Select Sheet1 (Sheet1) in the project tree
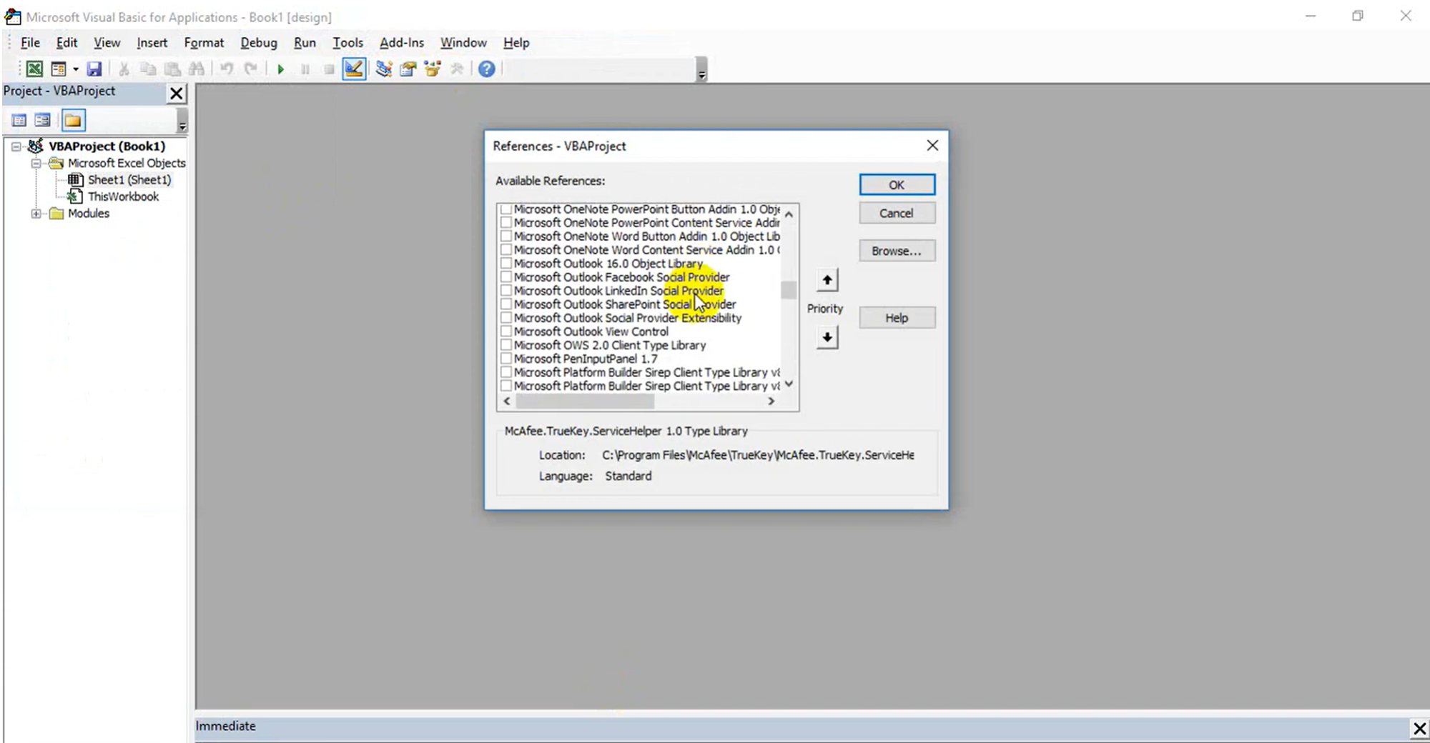The image size is (1430, 743). tap(129, 180)
